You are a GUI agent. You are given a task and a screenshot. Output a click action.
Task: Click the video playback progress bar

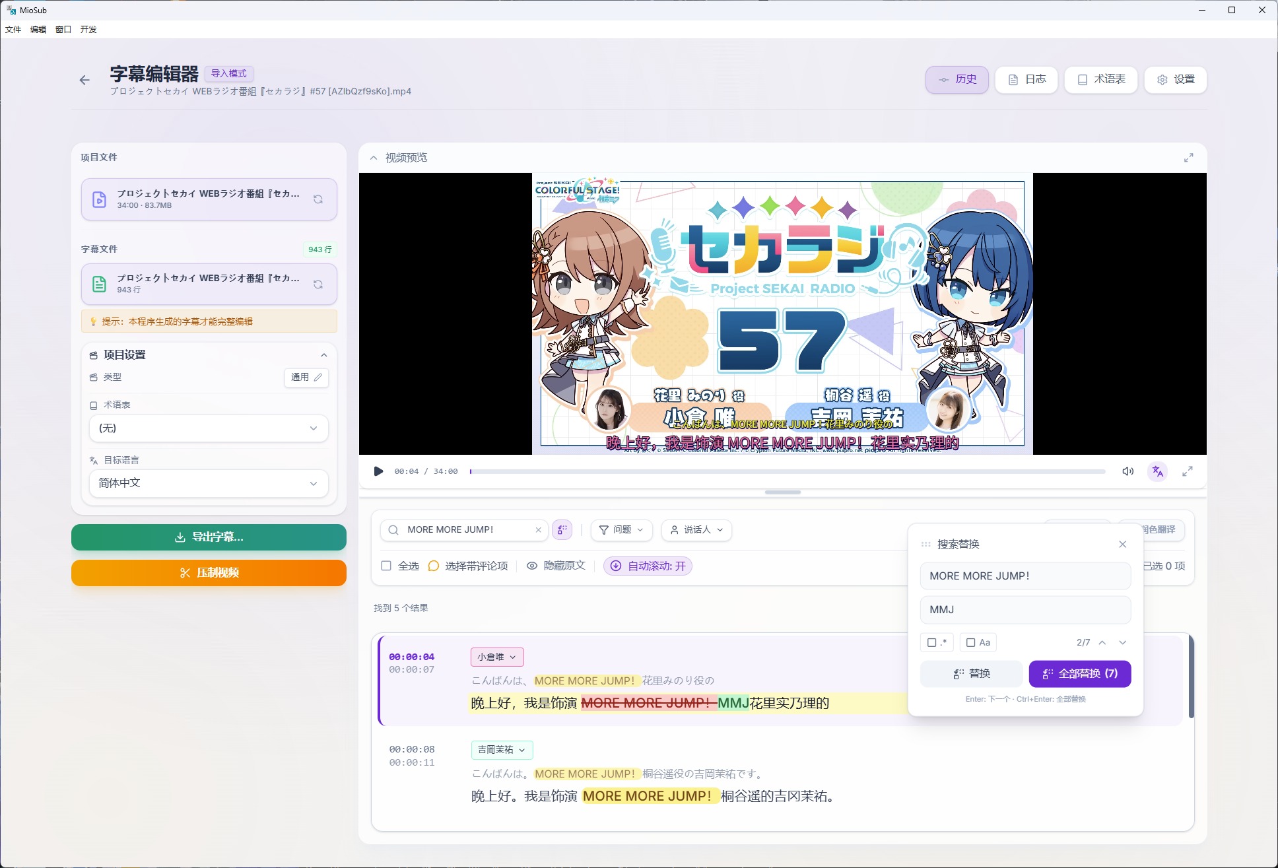pos(786,471)
